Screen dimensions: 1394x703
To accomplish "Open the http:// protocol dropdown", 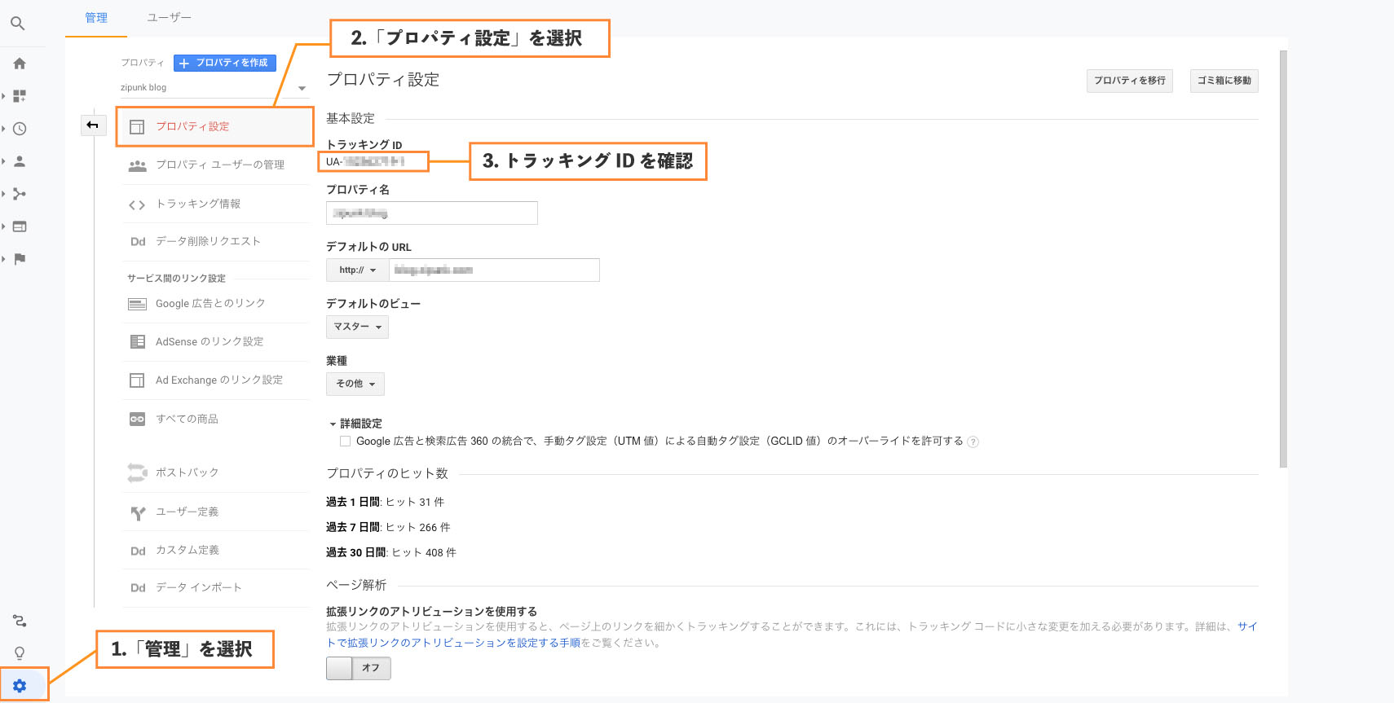I will coord(358,270).
